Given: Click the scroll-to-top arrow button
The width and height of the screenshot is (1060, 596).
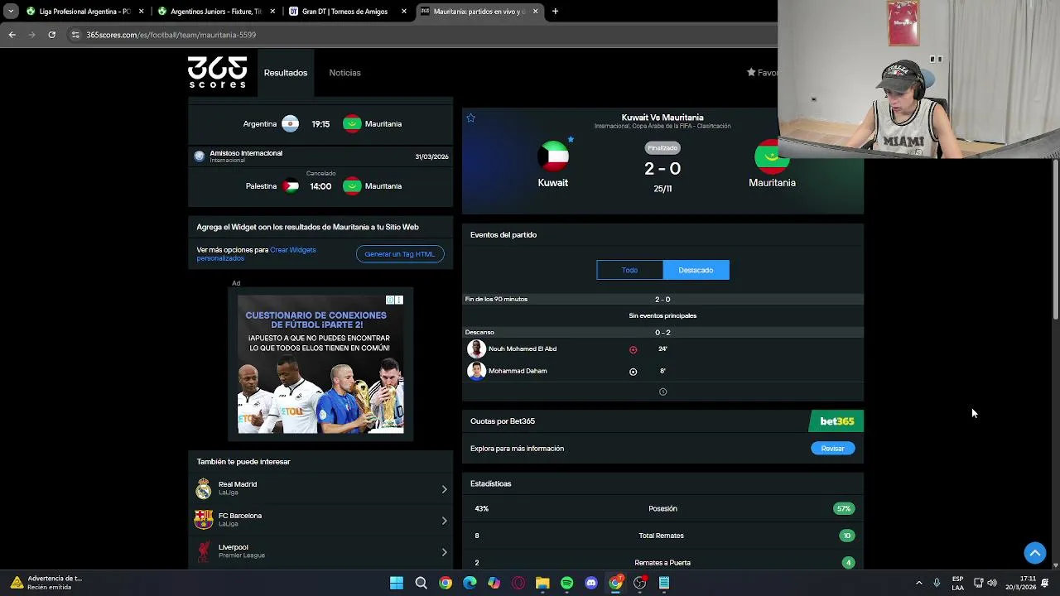Looking at the screenshot, I should tap(1035, 553).
